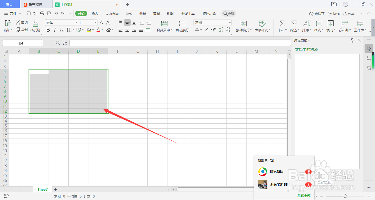Switch to the 数据 ribbon tab
Viewport: 375px width, 200px height.
point(143,13)
